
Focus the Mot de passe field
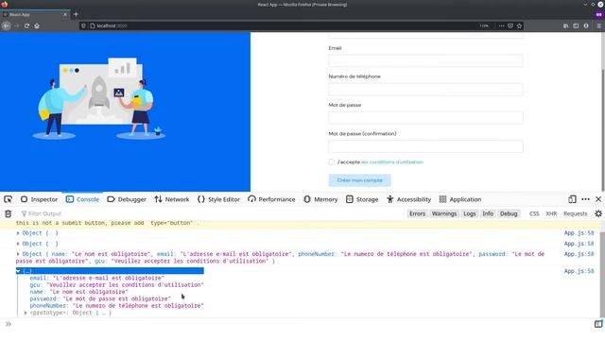[425, 118]
